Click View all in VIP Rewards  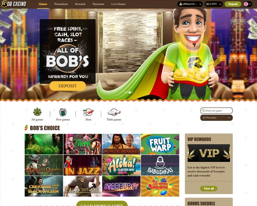pyautogui.click(x=209, y=188)
